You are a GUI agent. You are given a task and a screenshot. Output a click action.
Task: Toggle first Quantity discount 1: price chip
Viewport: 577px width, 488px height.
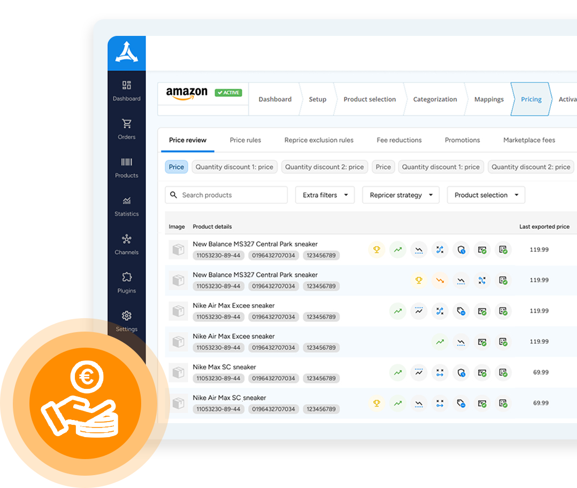(234, 167)
